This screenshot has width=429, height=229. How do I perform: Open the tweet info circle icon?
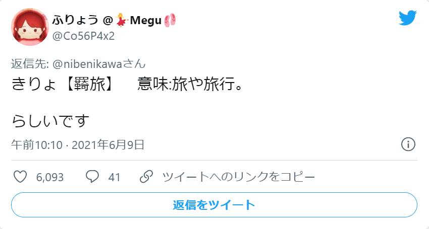pos(408,144)
